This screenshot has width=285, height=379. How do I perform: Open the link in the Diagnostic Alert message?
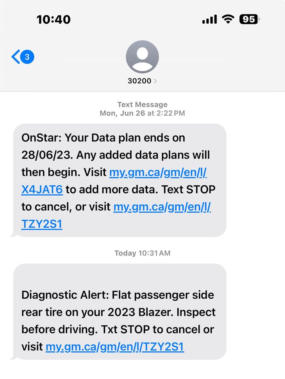[115, 347]
